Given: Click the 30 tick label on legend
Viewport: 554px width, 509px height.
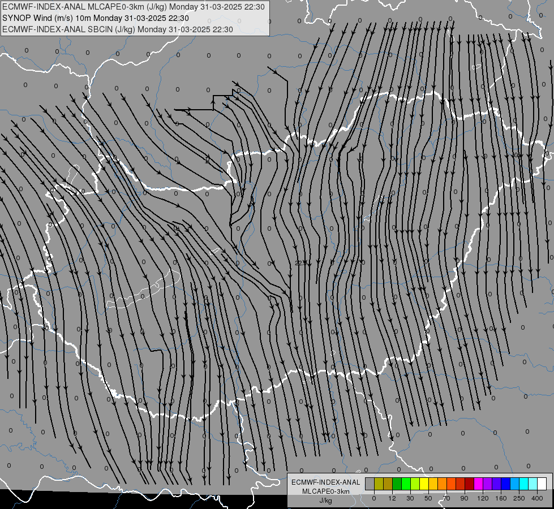Looking at the screenshot, I should pyautogui.click(x=410, y=498).
